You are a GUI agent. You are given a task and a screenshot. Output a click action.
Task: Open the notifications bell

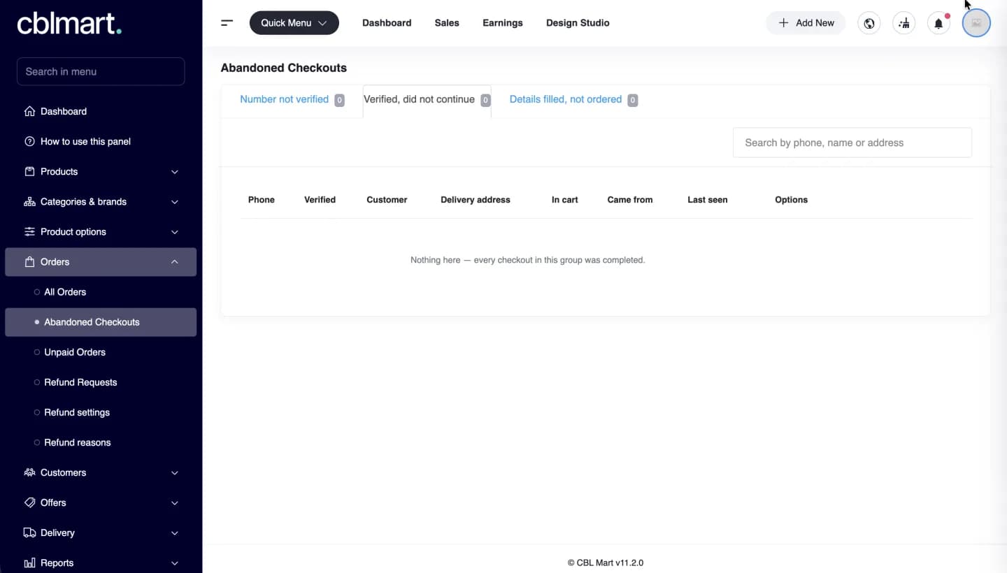click(939, 23)
